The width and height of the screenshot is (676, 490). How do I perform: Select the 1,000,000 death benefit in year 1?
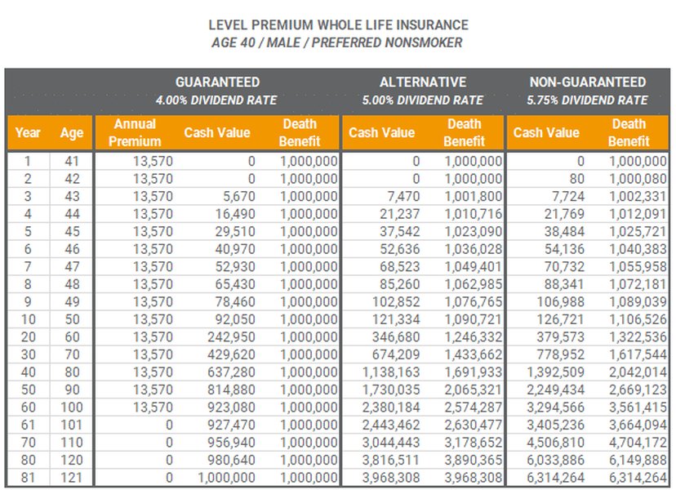(x=310, y=160)
